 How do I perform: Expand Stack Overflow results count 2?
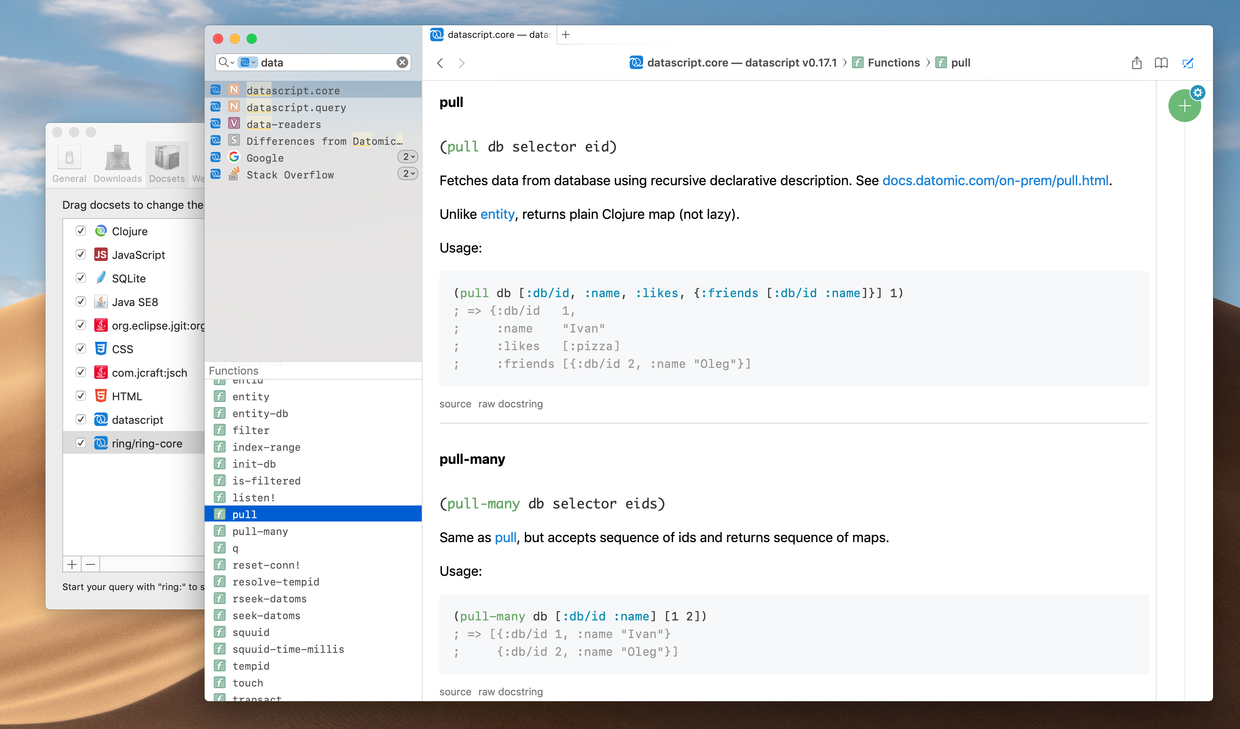click(x=408, y=174)
